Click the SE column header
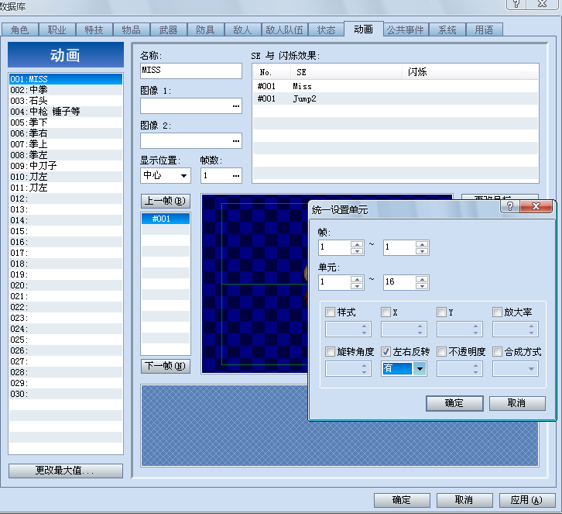The image size is (562, 514). coord(346,72)
